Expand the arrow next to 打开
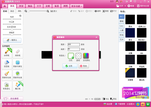Screen dimensions: 151x107 [125, 6]
